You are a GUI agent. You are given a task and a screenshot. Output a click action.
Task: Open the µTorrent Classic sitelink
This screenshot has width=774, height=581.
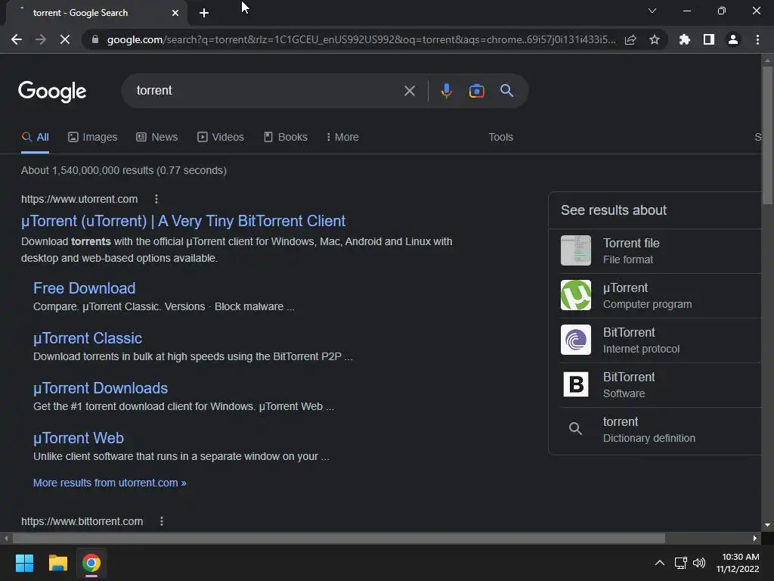click(88, 338)
